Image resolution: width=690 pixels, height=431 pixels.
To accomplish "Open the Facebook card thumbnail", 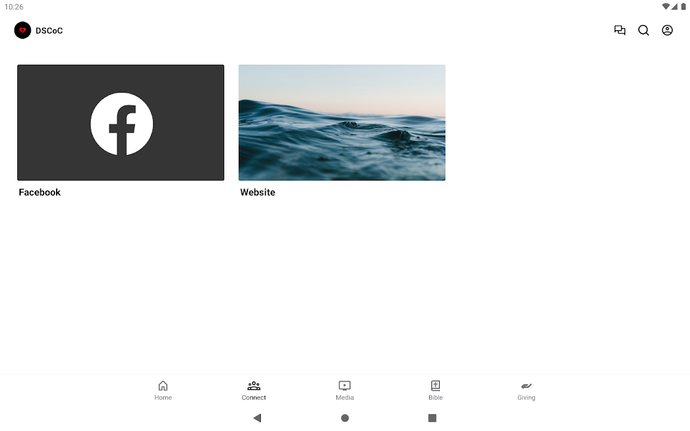I will pos(121,123).
